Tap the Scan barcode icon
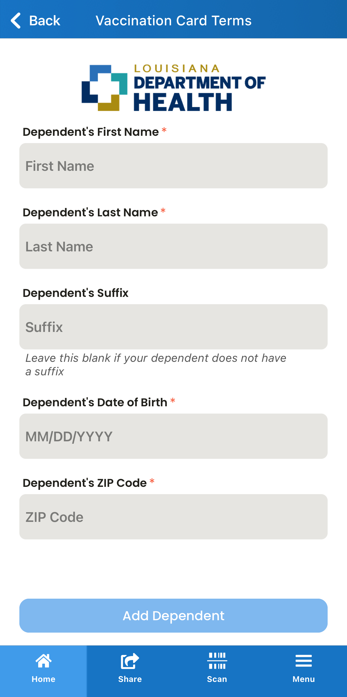This screenshot has width=347, height=697. [217, 660]
